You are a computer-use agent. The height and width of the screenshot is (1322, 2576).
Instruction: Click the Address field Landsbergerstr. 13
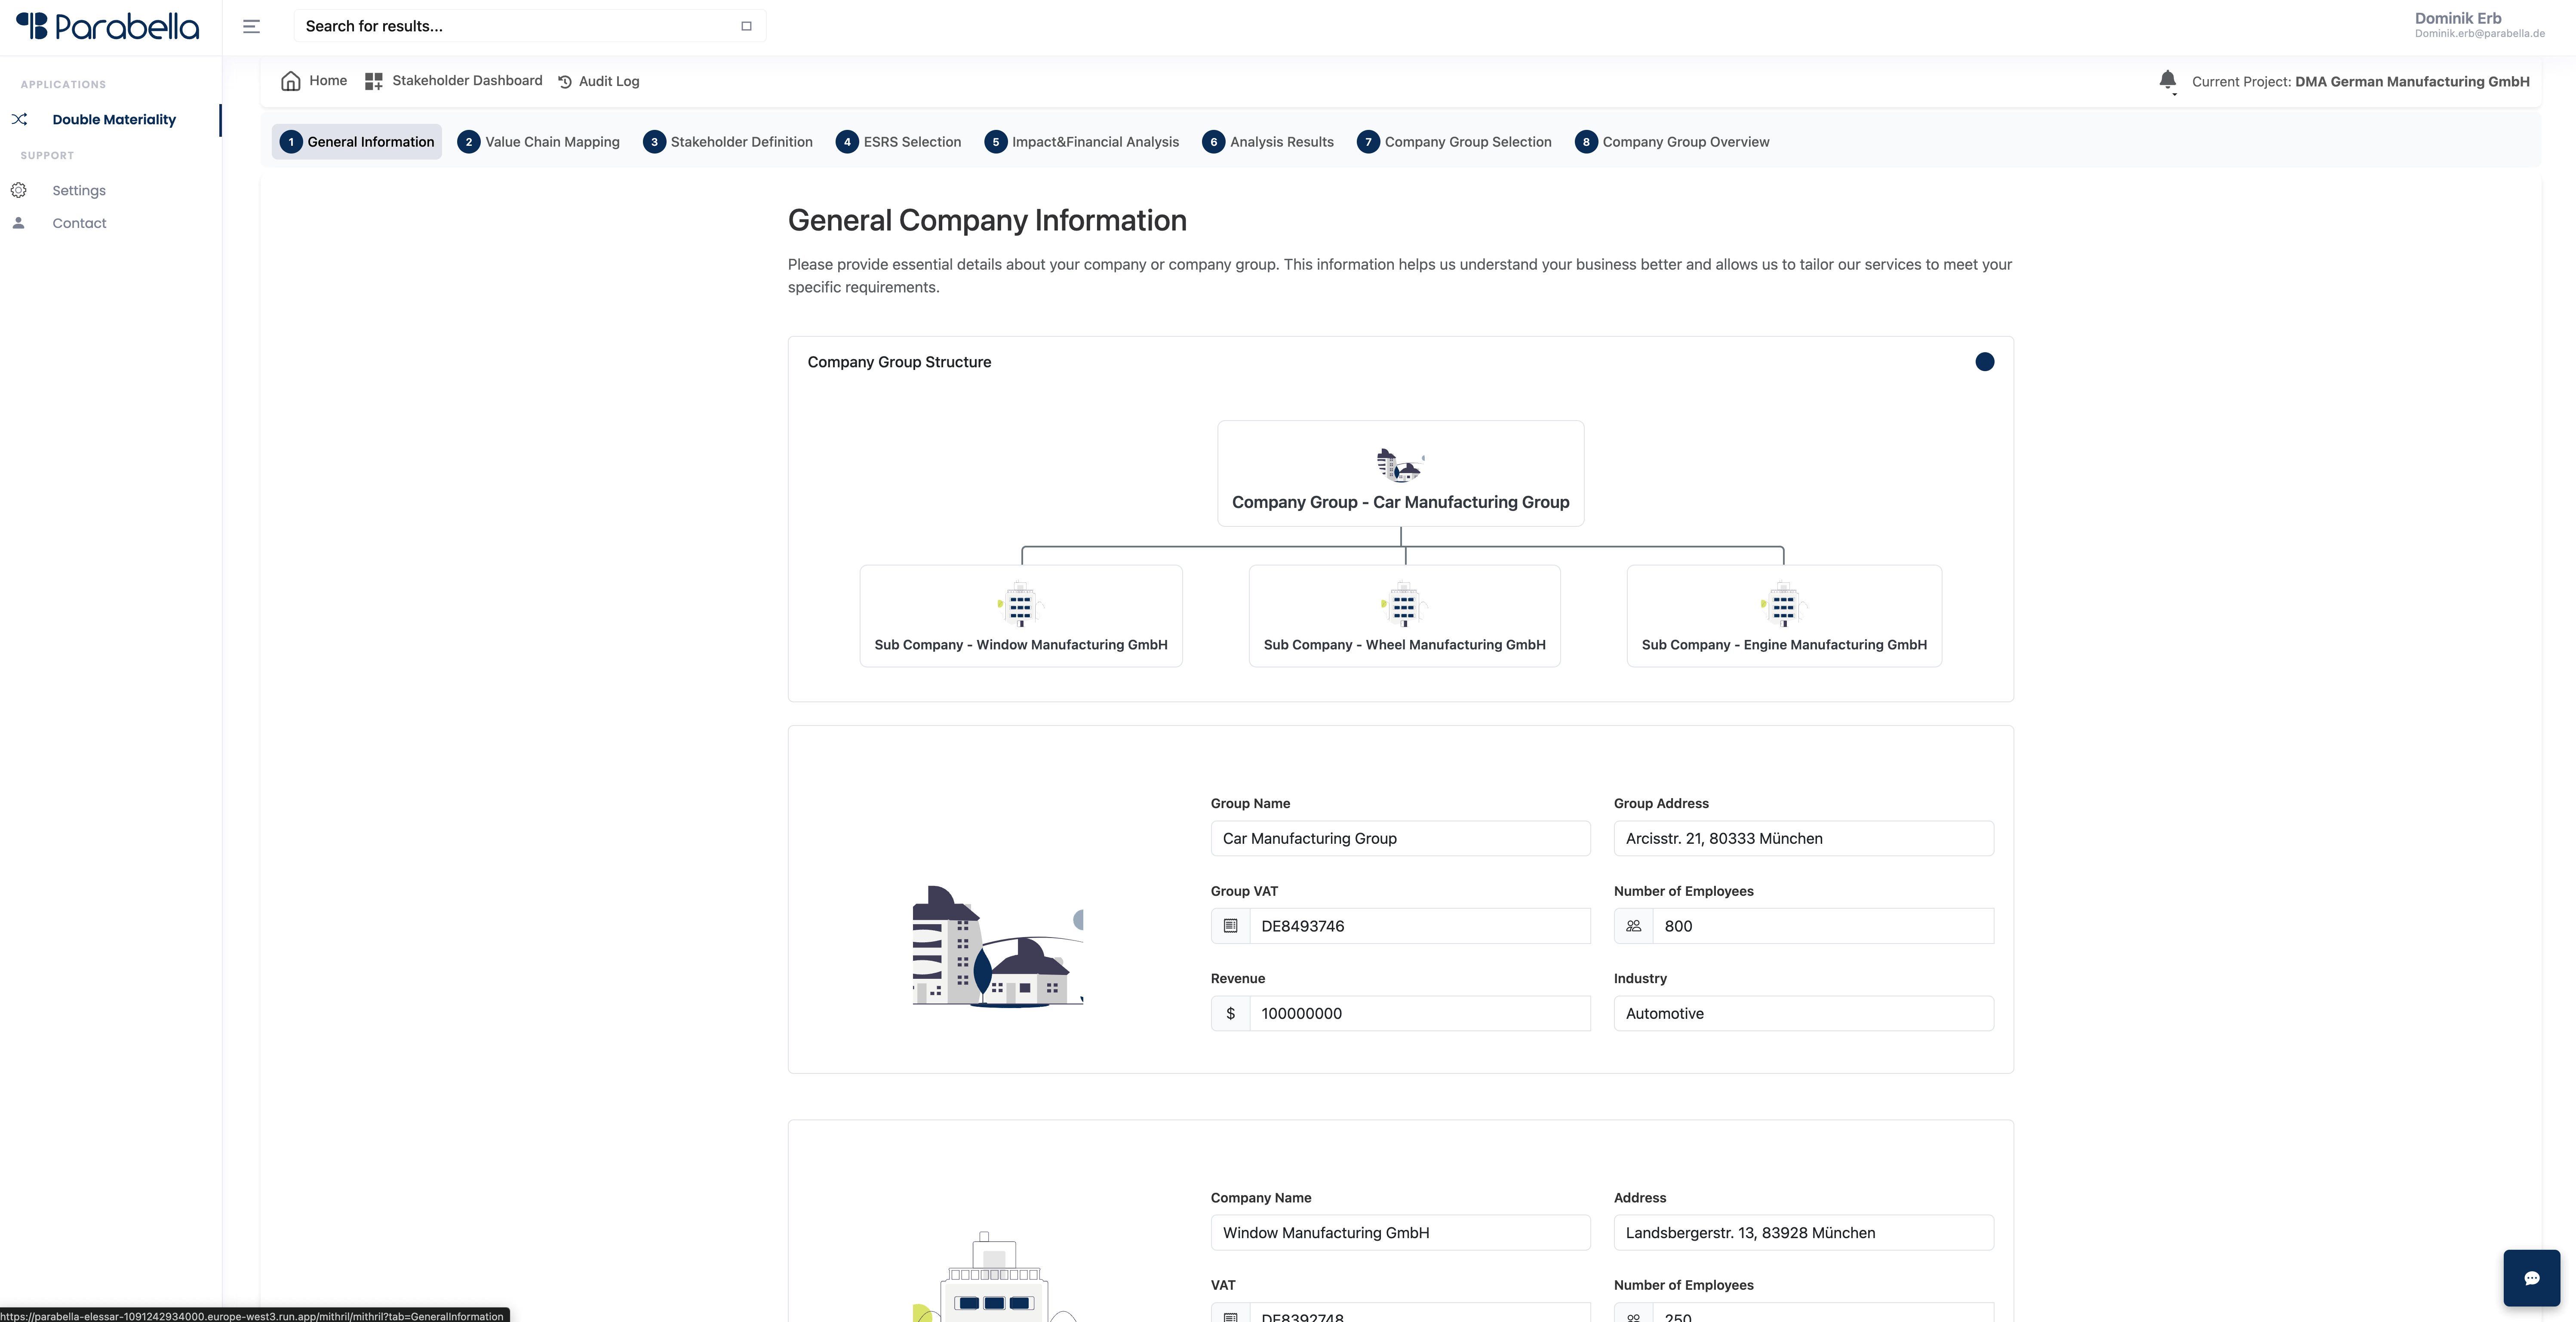click(x=1803, y=1233)
